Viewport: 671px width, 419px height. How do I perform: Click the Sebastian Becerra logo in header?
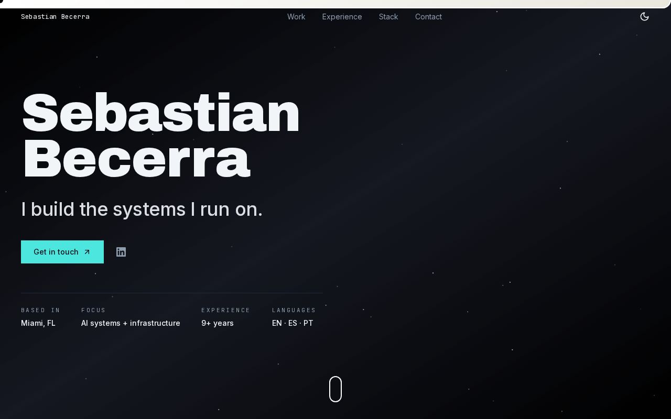(55, 17)
